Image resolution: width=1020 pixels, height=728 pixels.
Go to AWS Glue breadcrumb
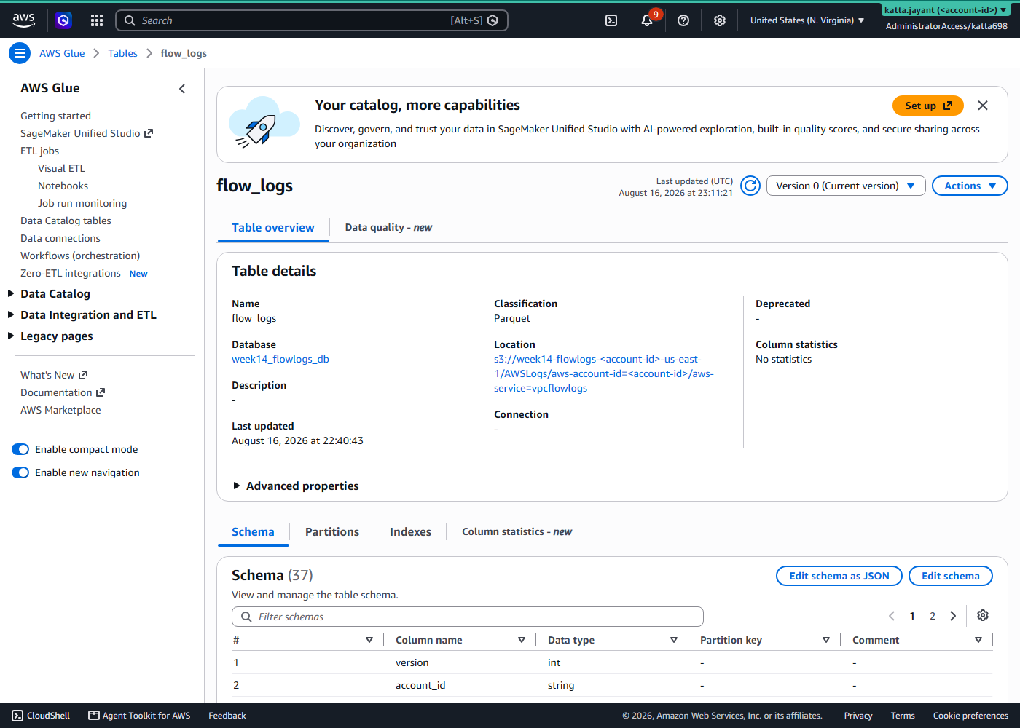[x=62, y=53]
